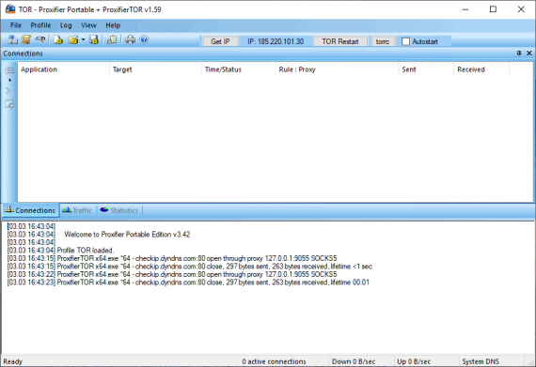Click the log line ending lifetime <1 sec
The height and width of the screenshot is (367, 536).
click(x=190, y=267)
